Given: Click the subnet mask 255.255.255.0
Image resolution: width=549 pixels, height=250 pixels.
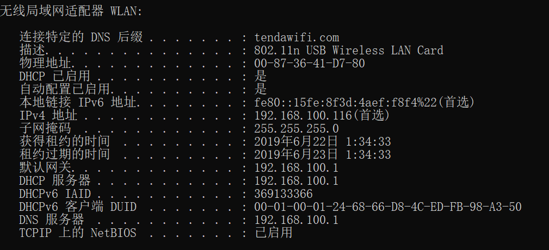Looking at the screenshot, I should point(297,129).
